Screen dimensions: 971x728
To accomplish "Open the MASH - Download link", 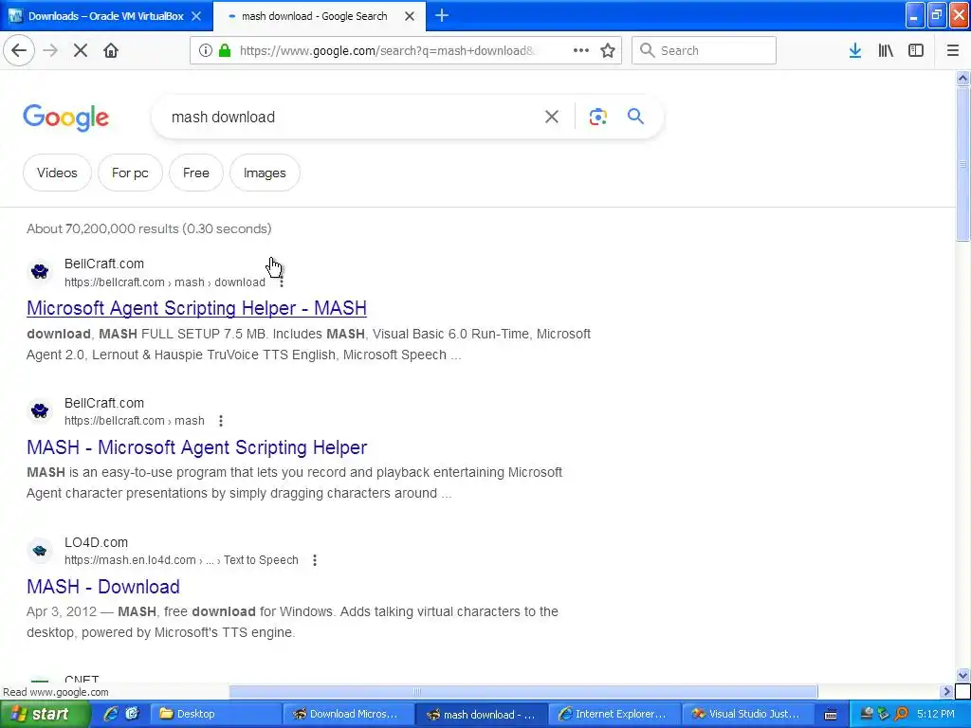I will pos(103,586).
